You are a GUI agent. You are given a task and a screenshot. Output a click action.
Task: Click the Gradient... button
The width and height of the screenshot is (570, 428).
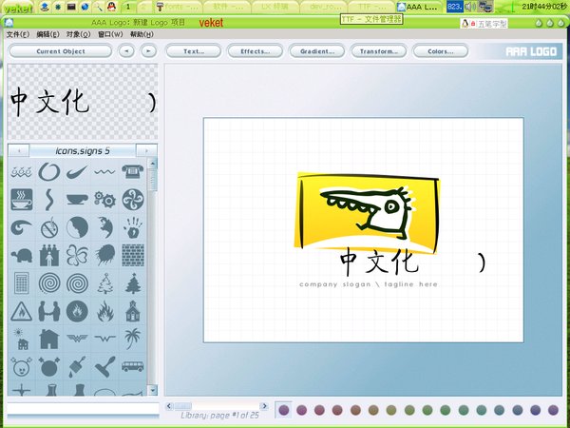315,50
